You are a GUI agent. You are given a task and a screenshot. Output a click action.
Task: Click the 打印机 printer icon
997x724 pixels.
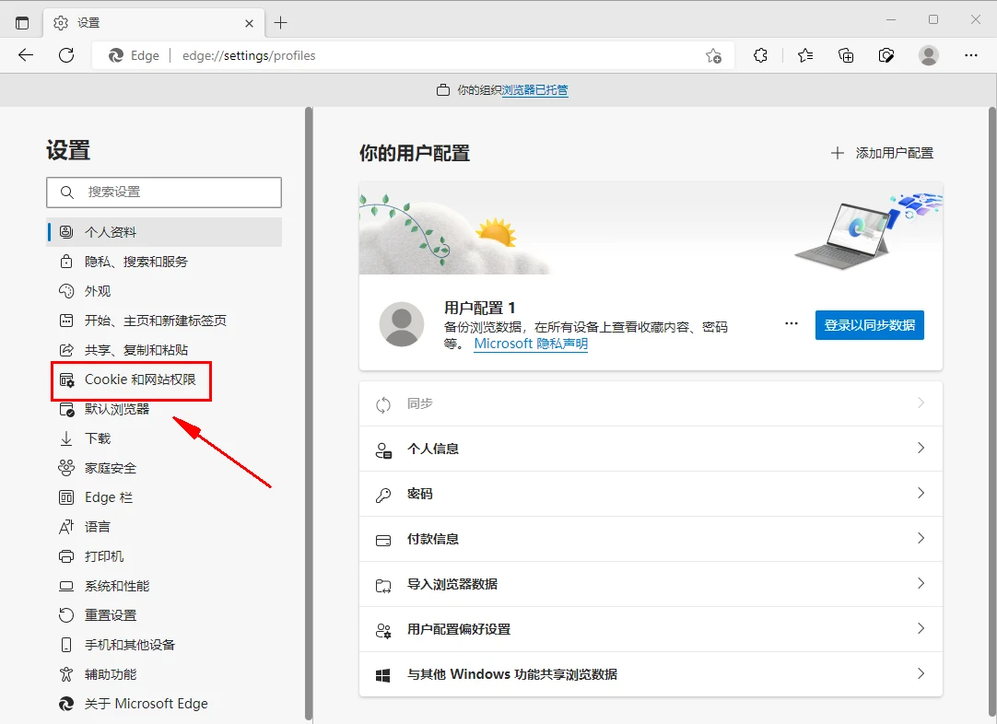(66, 556)
